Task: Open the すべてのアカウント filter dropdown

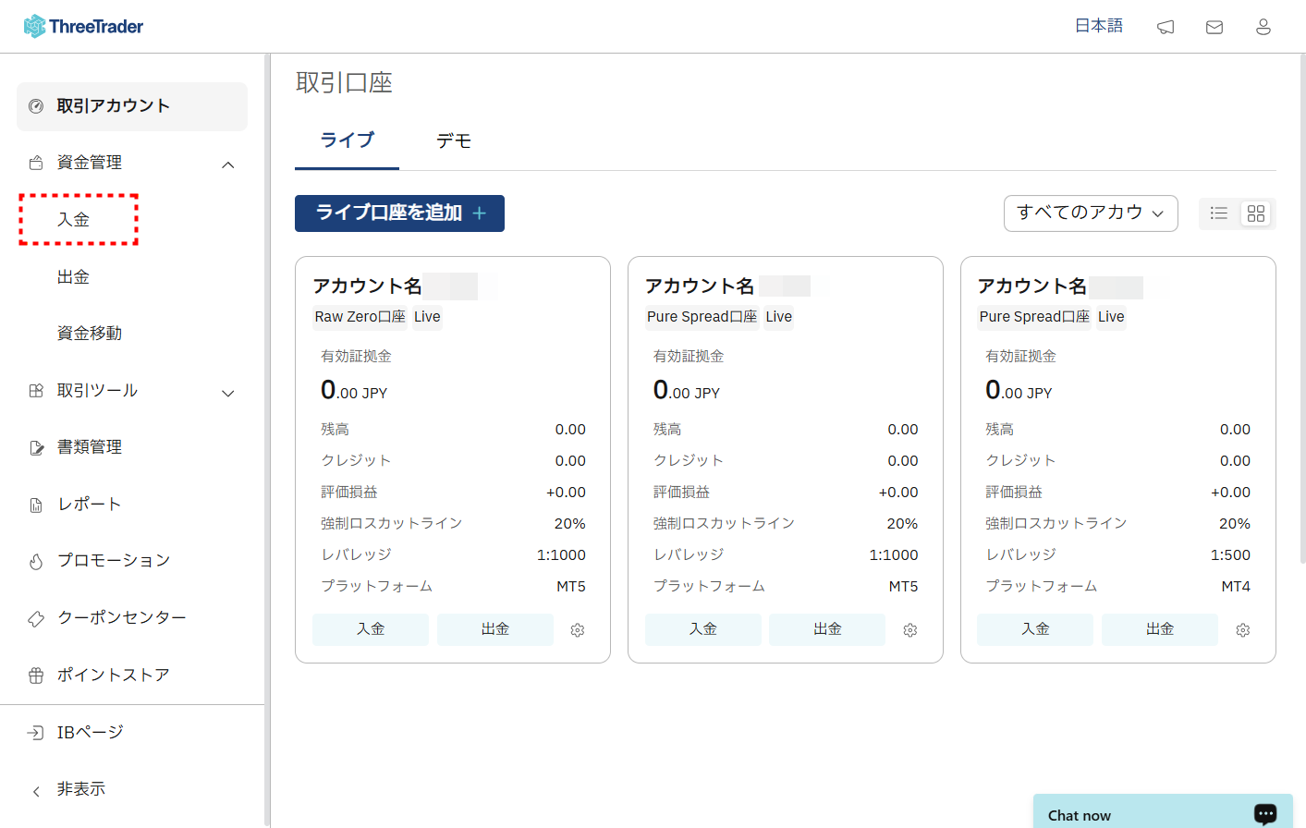Action: tap(1091, 213)
